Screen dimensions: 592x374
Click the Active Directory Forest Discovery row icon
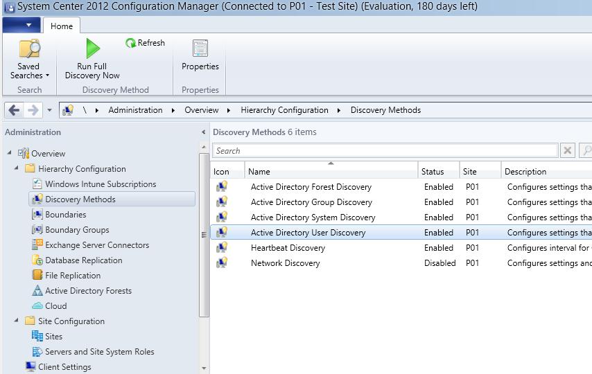pyautogui.click(x=222, y=186)
